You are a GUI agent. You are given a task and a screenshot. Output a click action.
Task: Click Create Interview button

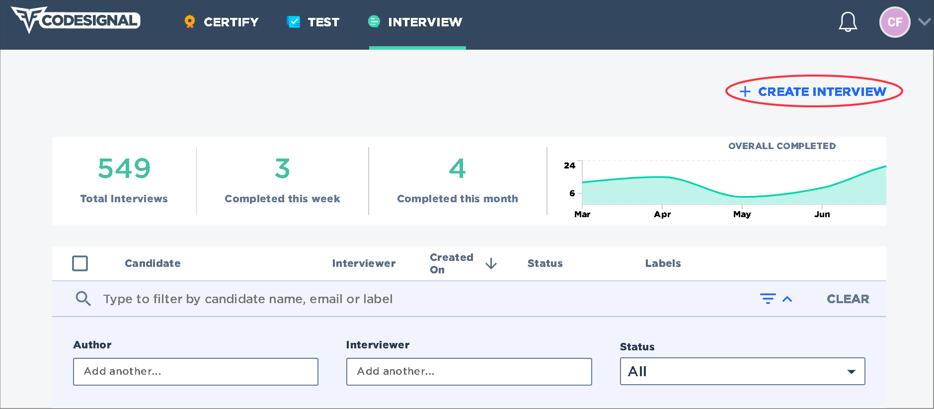814,91
